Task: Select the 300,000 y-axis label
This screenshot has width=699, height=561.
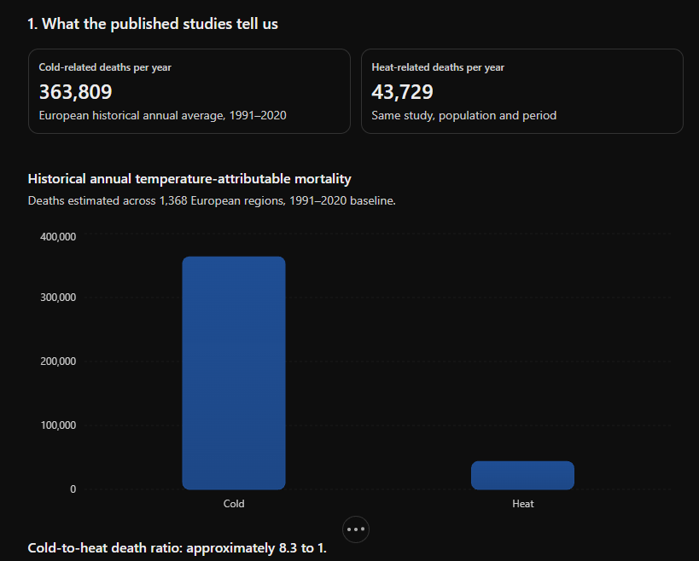Action: click(x=58, y=298)
